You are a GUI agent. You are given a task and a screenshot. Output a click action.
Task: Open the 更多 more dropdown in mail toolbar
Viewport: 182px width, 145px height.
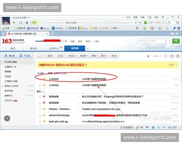pyautogui.click(x=104, y=56)
